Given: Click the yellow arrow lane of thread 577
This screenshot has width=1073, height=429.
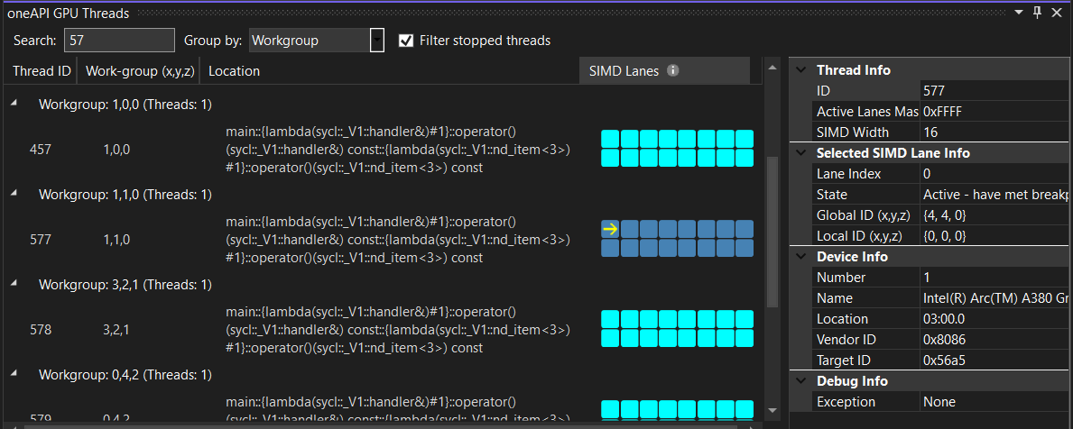Looking at the screenshot, I should click(x=610, y=229).
